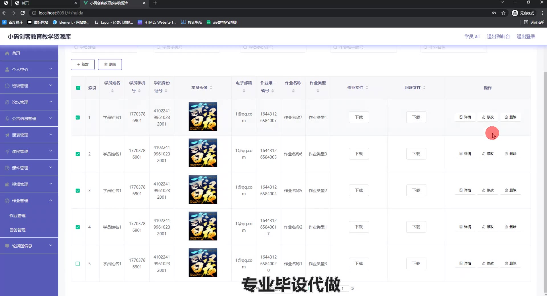Click the 个人中心 user icon in sidebar
The height and width of the screenshot is (296, 547).
click(7, 69)
